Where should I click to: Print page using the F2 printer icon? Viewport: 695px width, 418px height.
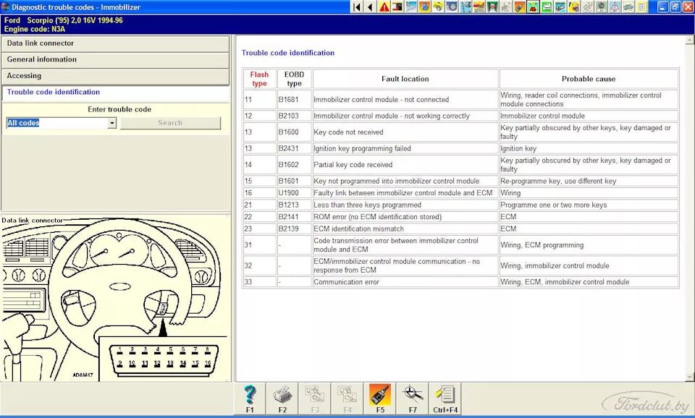[282, 398]
